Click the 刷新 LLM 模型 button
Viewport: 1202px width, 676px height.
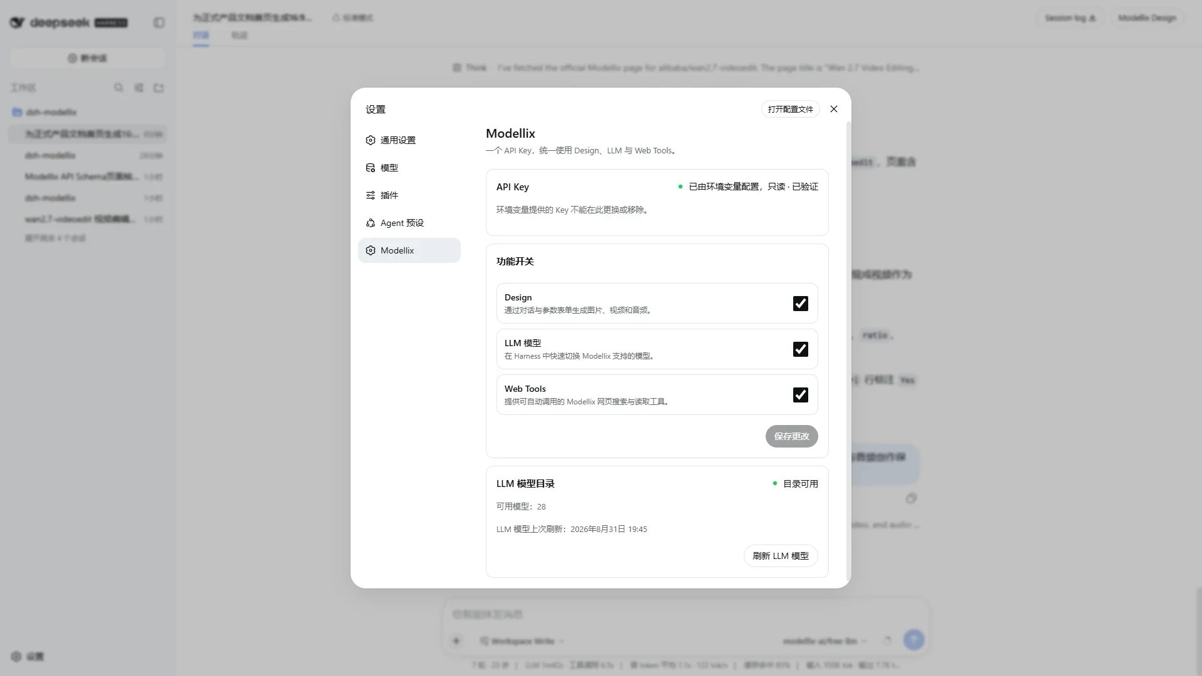coord(781,556)
